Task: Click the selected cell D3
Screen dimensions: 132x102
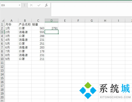Action: [51, 32]
